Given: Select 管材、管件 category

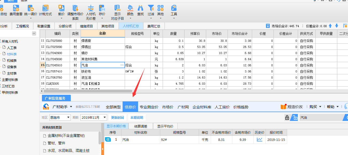Looking at the screenshot, I should 56,143.
